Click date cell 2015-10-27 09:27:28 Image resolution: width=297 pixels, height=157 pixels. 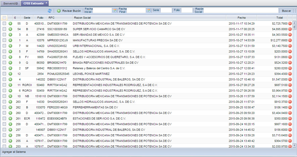point(242,85)
